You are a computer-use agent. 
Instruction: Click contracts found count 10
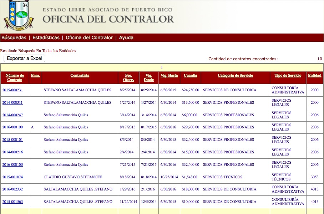320,59
